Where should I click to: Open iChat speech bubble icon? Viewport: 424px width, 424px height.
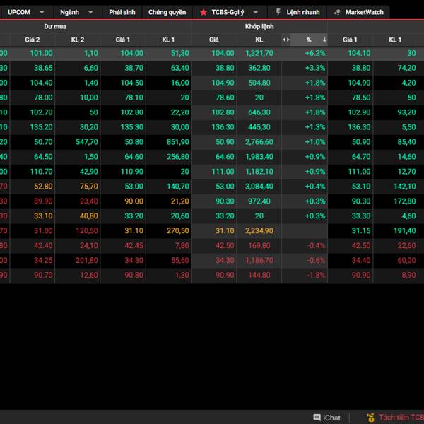[x=317, y=417]
